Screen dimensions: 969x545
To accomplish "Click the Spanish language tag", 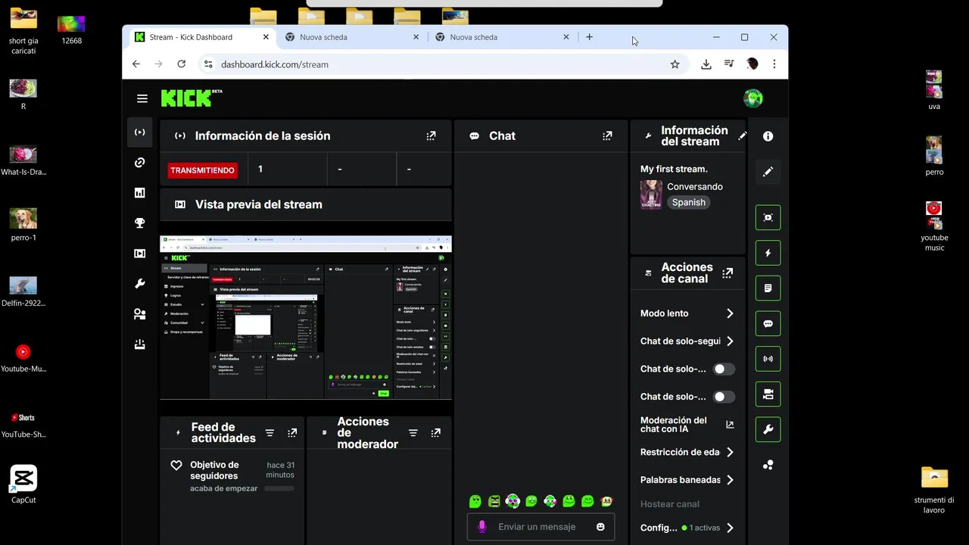I will coord(688,202).
